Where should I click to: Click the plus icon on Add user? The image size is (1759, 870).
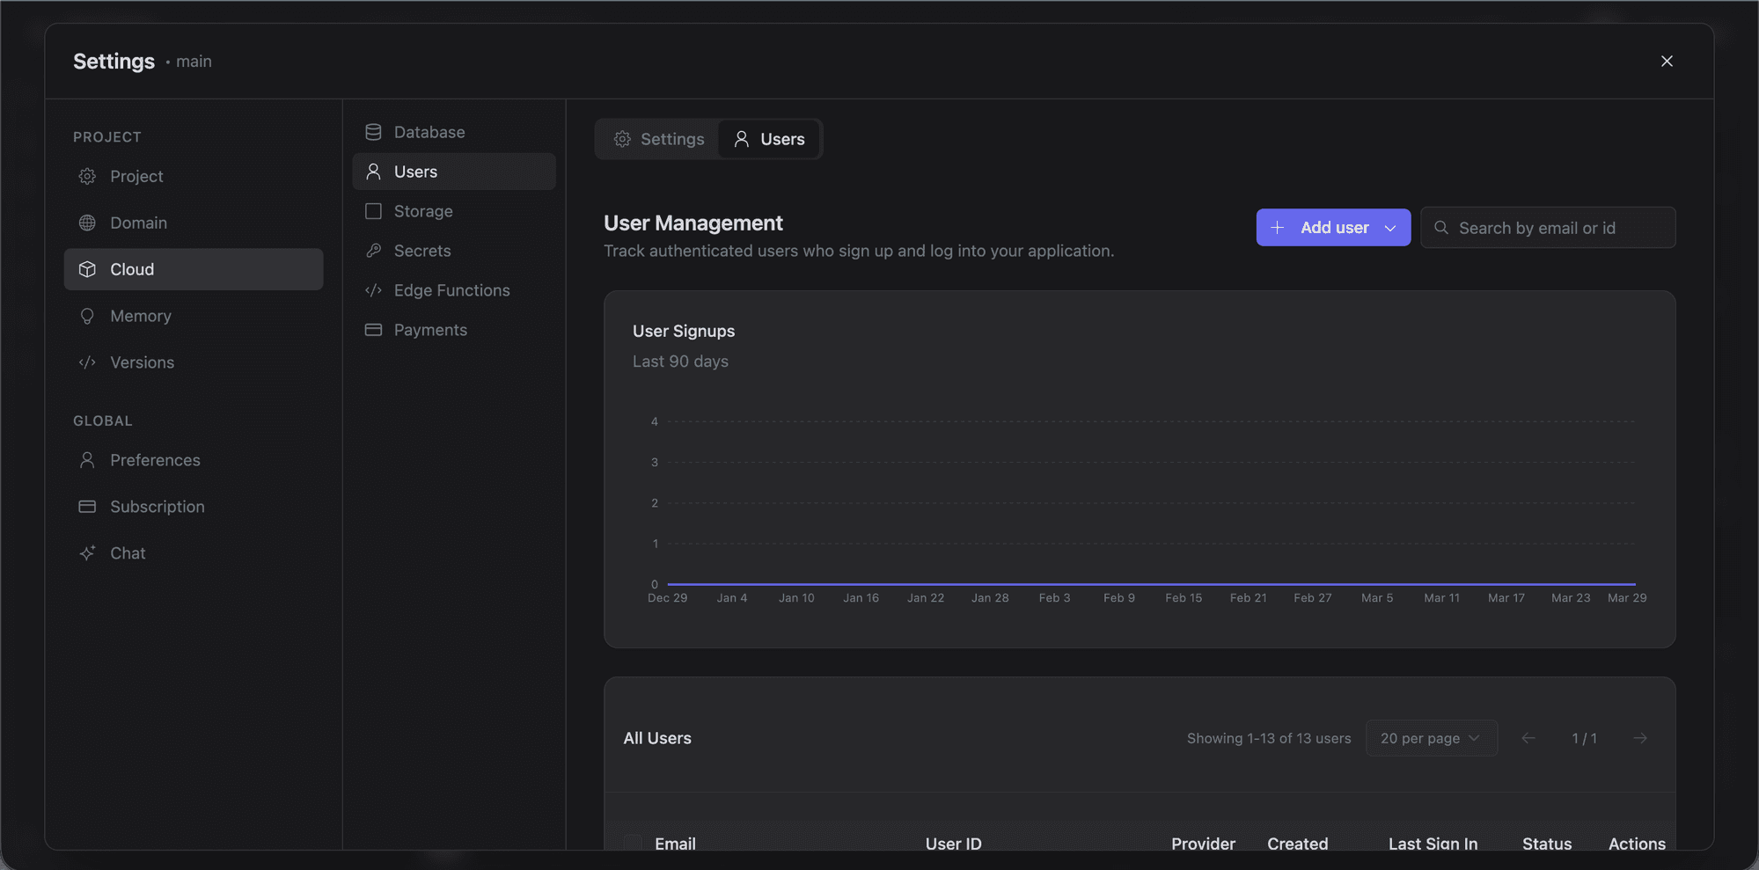click(1277, 228)
